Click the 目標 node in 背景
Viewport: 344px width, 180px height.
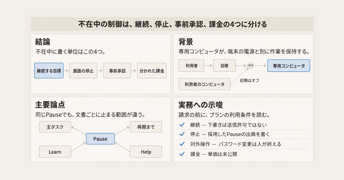click(x=224, y=66)
